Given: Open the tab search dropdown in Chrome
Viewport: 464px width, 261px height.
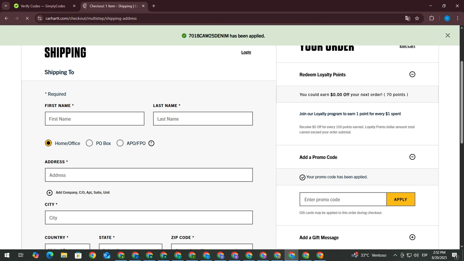Looking at the screenshot, I should pyautogui.click(x=6, y=6).
